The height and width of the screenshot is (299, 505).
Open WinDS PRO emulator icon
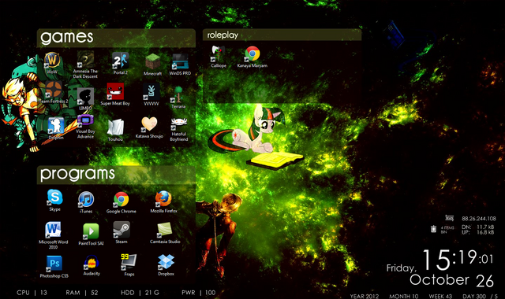(x=180, y=64)
